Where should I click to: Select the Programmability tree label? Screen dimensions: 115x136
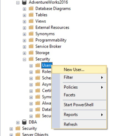pyautogui.click(x=51, y=40)
